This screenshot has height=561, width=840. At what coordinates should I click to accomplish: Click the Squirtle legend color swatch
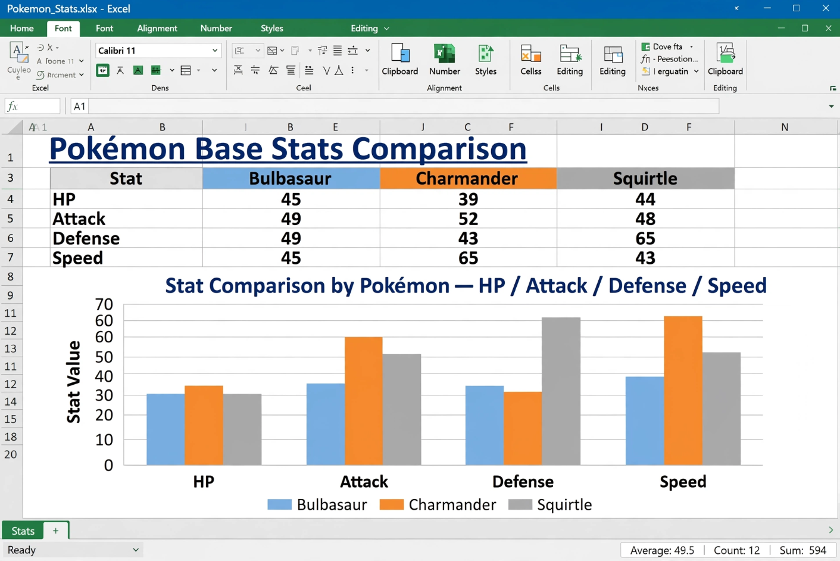coord(520,504)
